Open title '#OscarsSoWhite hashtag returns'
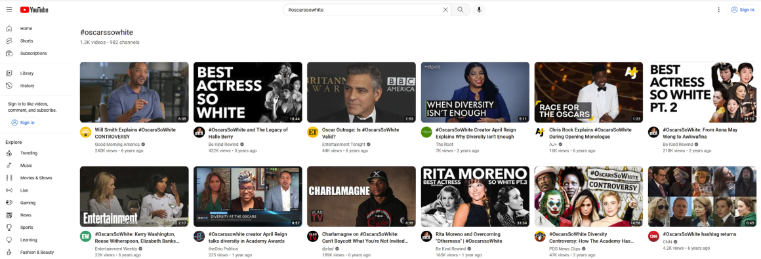 click(x=699, y=234)
